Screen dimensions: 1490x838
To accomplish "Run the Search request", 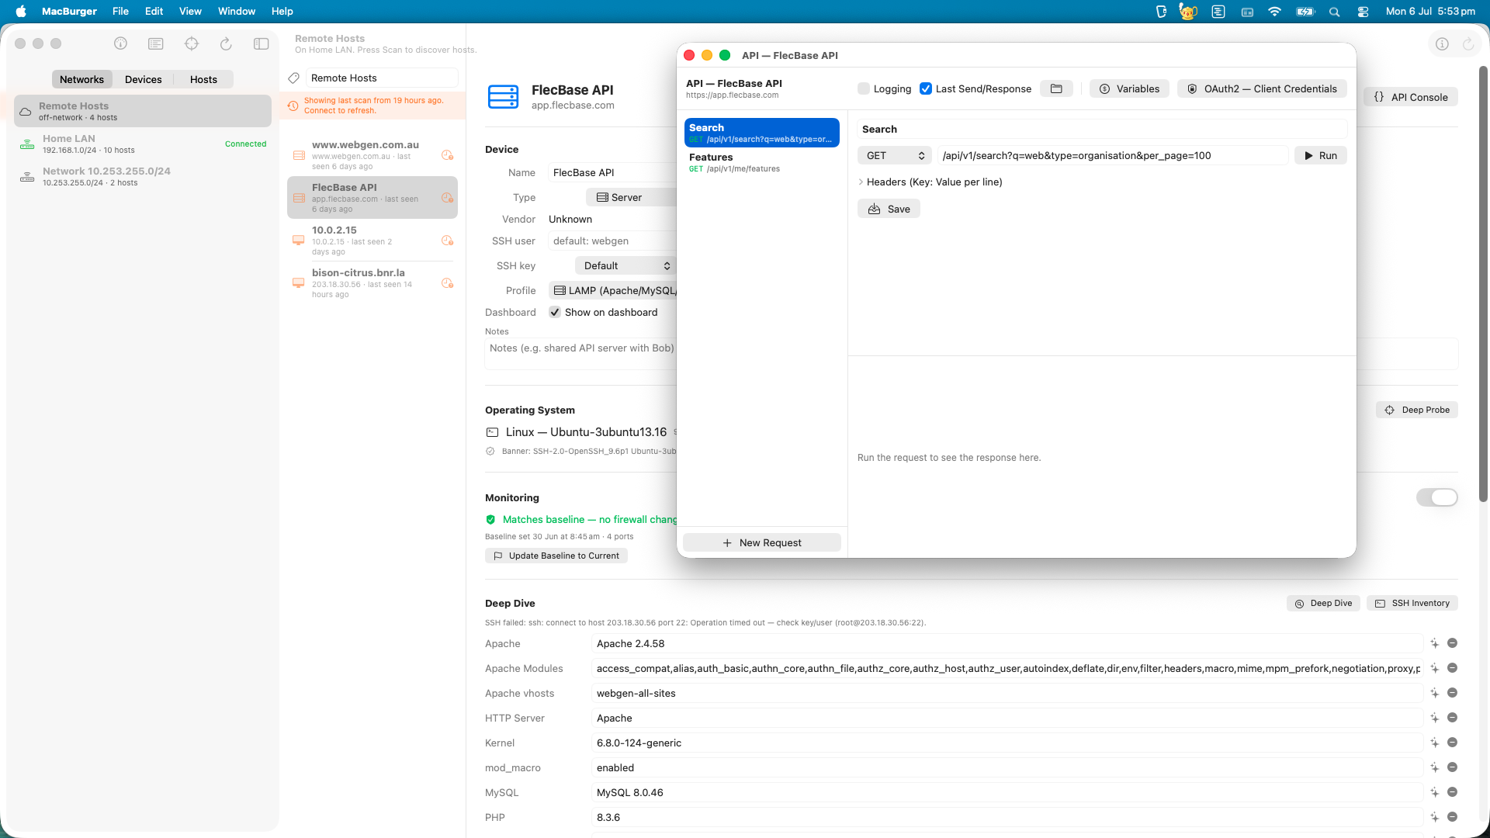I will click(x=1321, y=155).
